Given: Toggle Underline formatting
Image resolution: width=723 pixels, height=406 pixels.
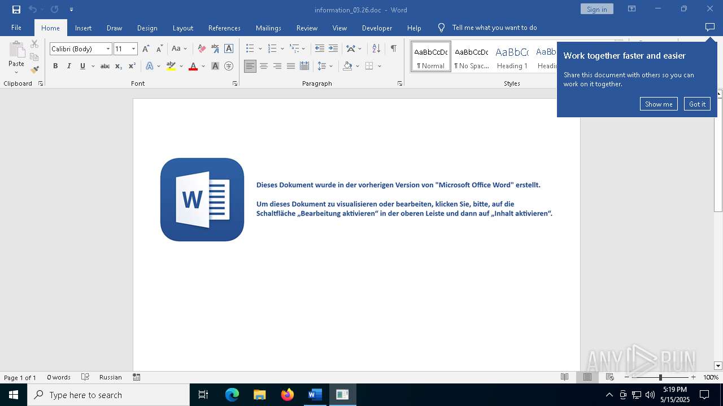Looking at the screenshot, I should [82, 66].
